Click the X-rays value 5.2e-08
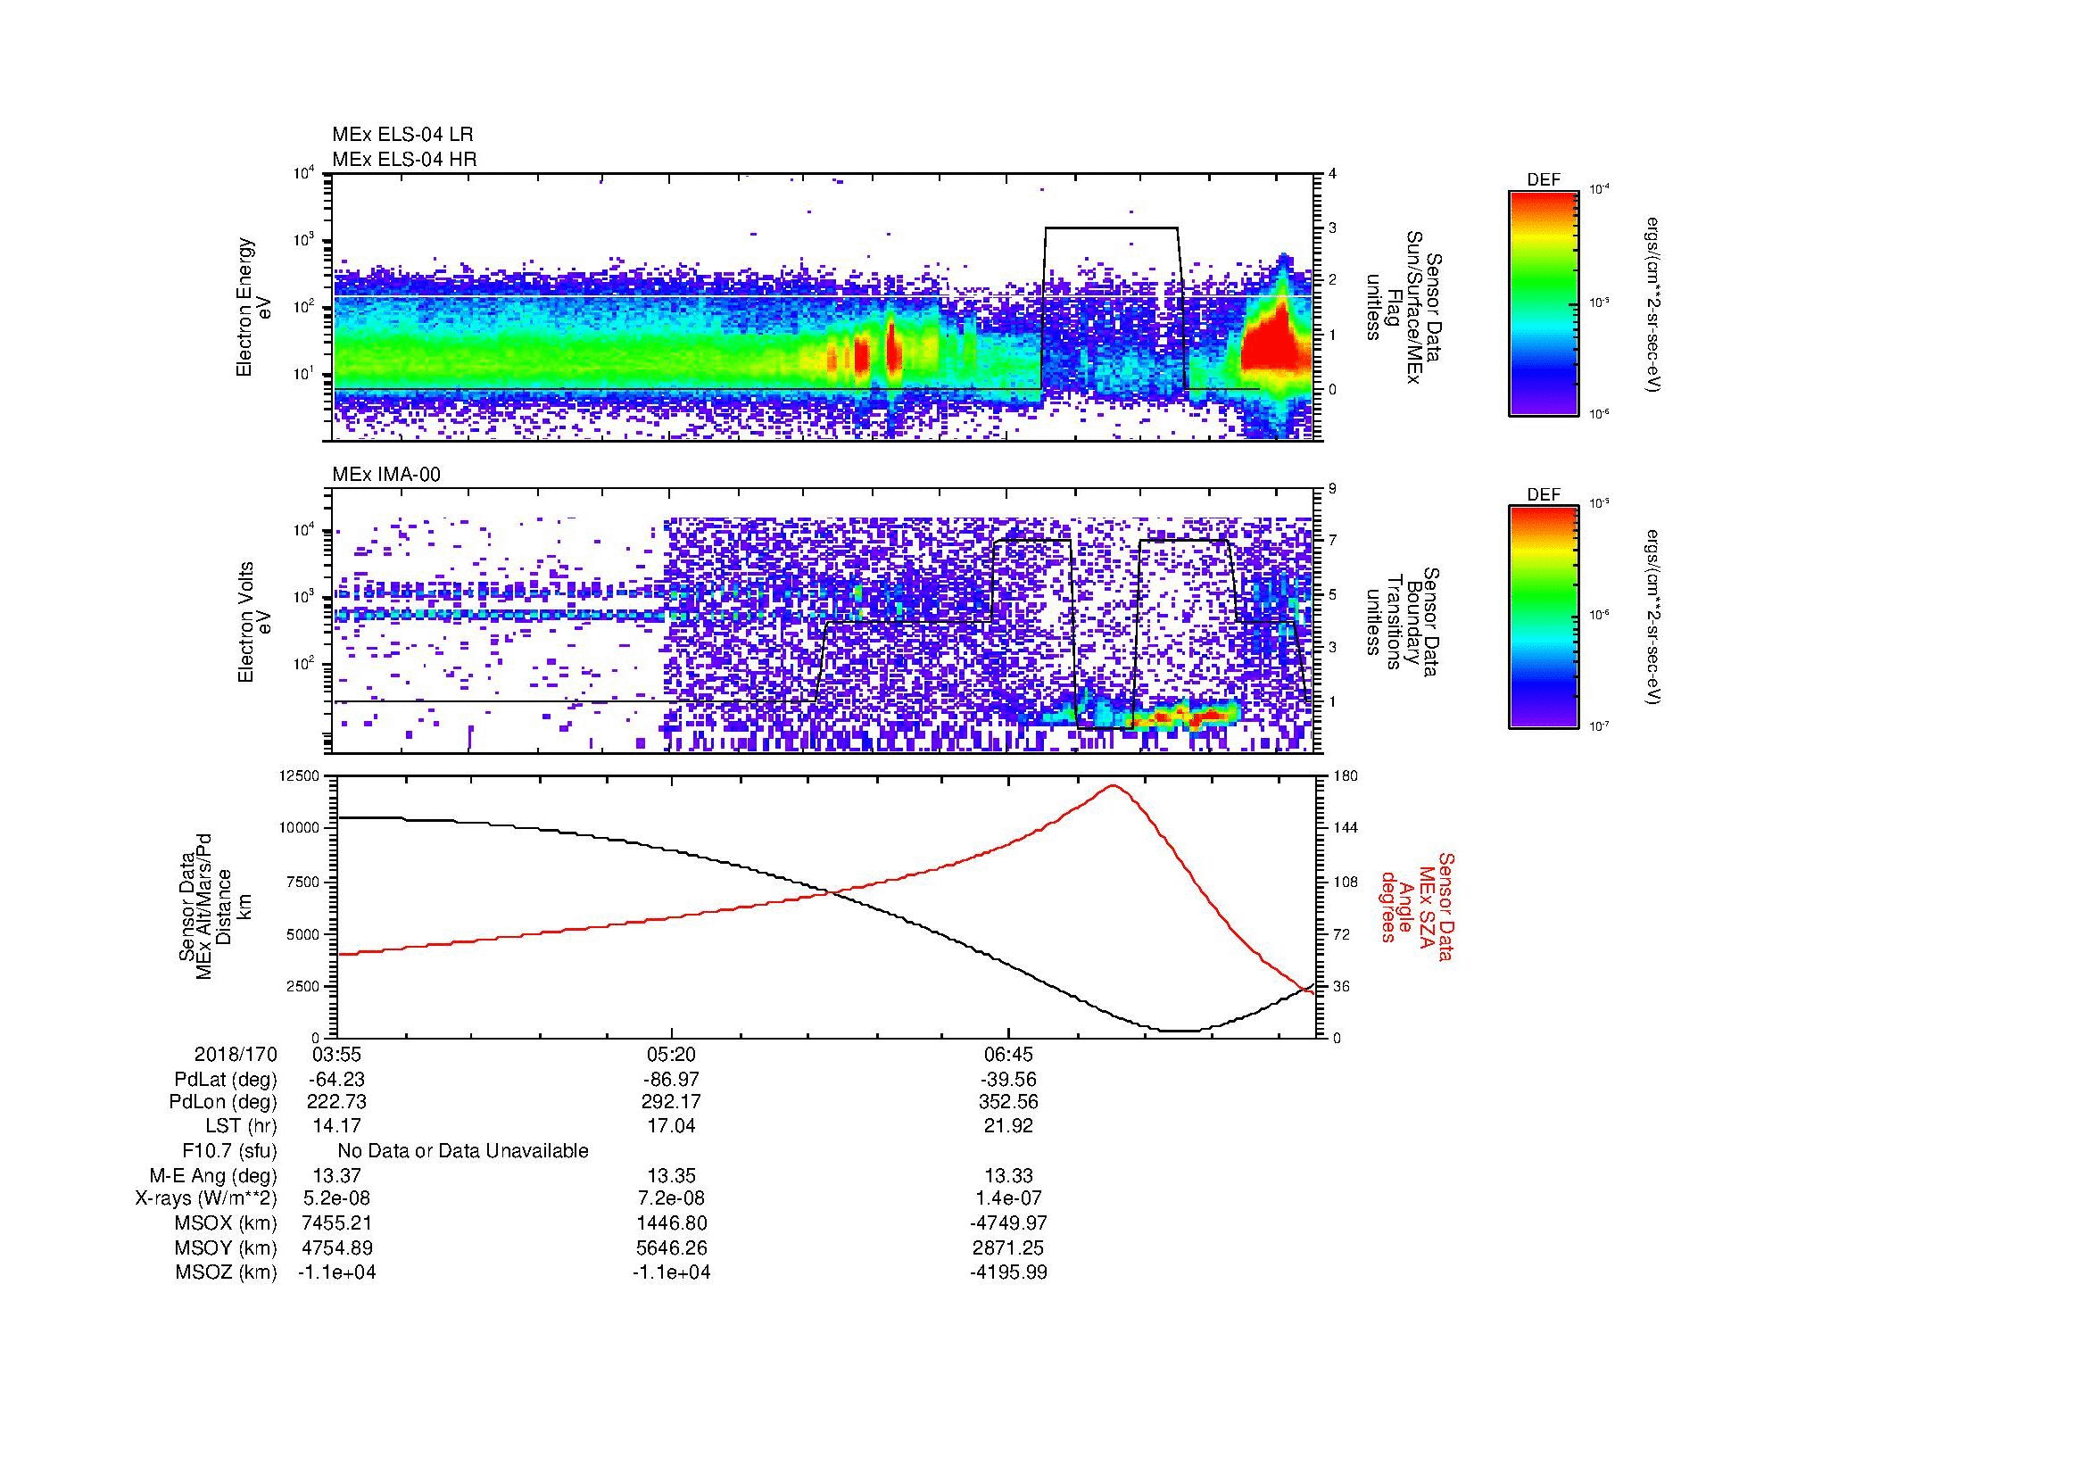 click(x=337, y=1199)
